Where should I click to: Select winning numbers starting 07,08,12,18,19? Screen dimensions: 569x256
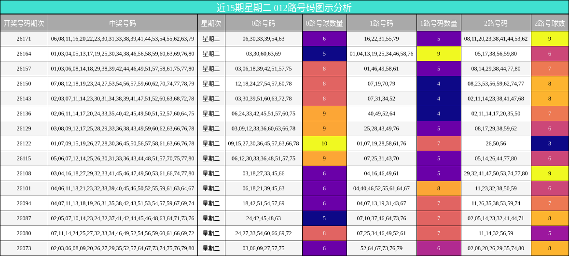click(x=123, y=84)
